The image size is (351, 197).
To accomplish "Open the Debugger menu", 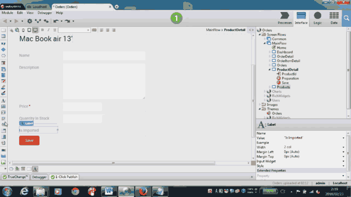I will [44, 13].
